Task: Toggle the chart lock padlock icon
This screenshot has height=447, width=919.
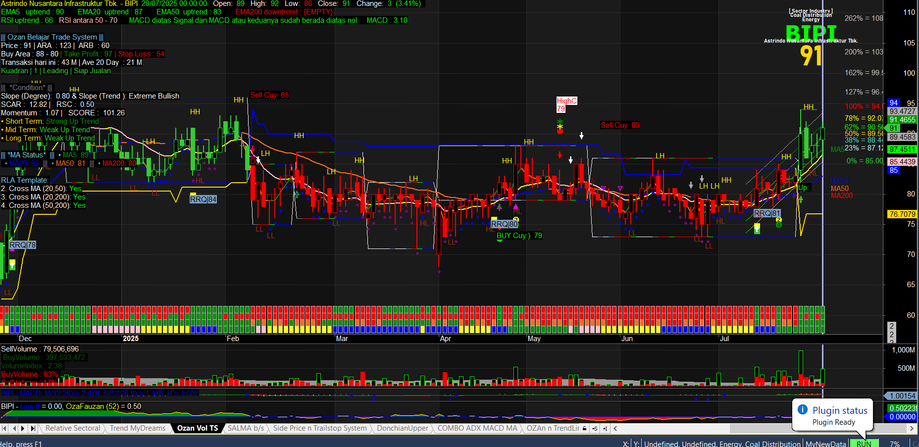Action: [585, 428]
